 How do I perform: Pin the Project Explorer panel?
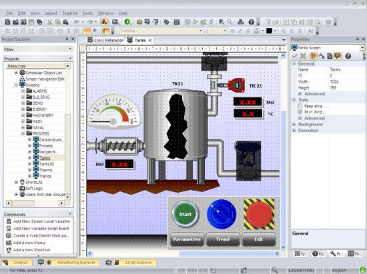(x=67, y=39)
